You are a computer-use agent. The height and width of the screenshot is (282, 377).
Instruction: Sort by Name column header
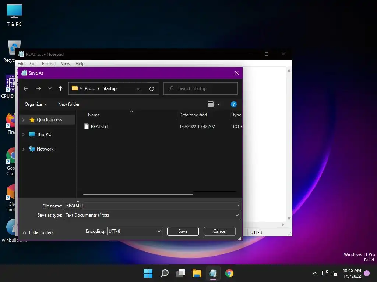[94, 115]
